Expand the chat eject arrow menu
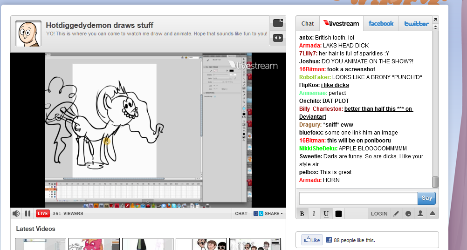Screen dimensions: 467x250 (x=432, y=214)
